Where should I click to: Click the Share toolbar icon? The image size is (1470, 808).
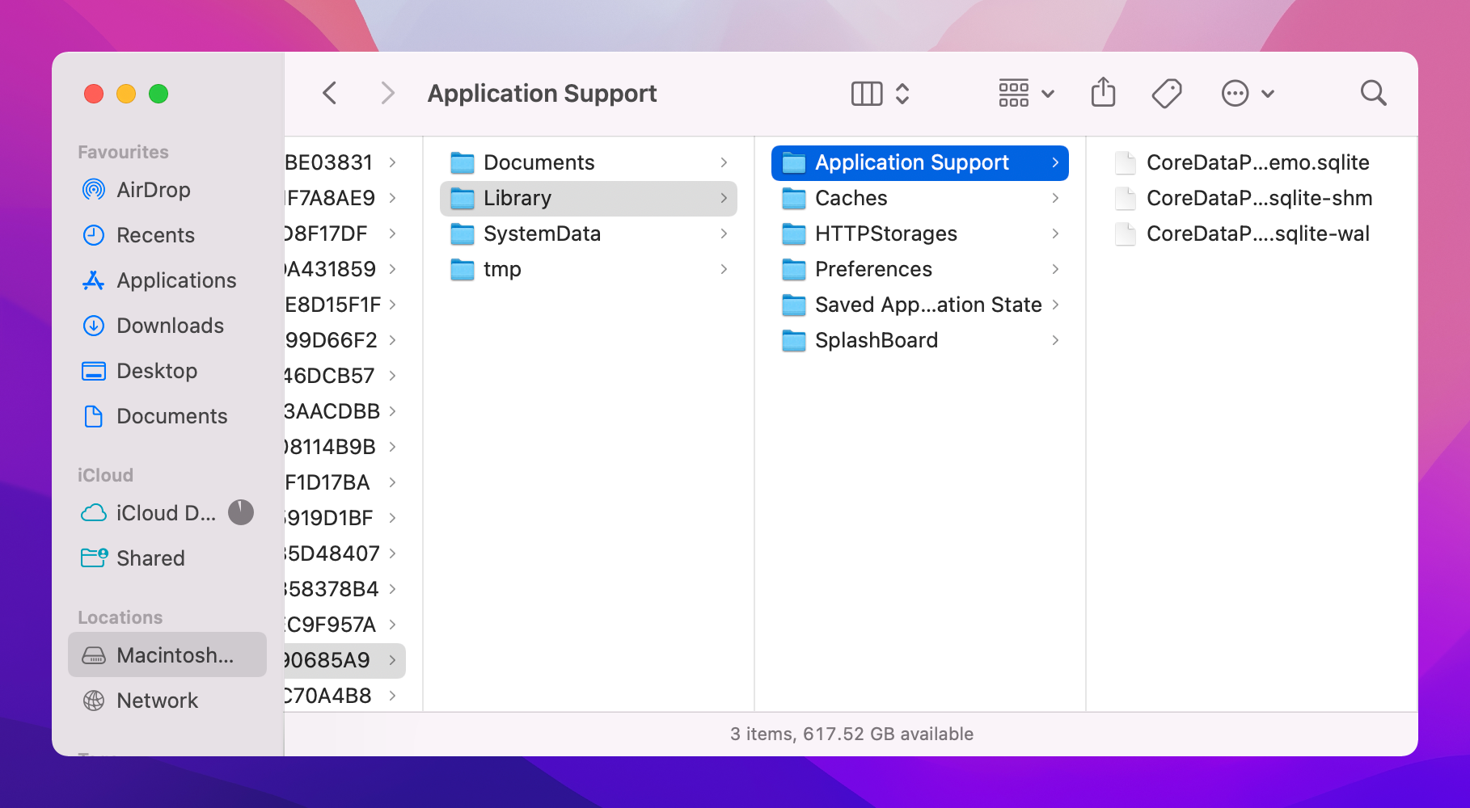1103,93
